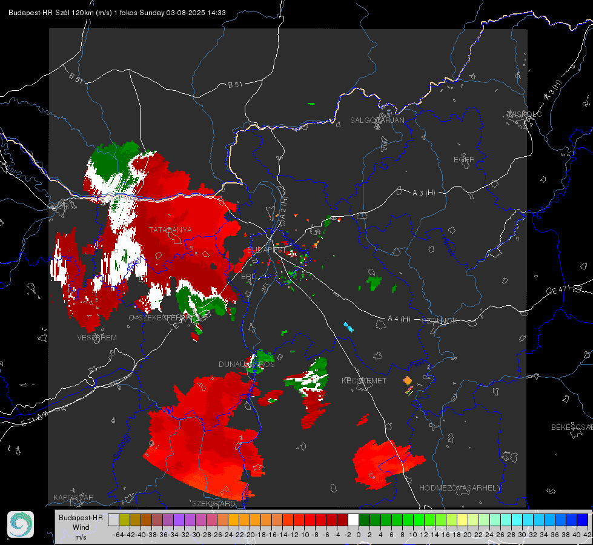The image size is (593, 545).
Task: Click the EGER city label
Action: pyautogui.click(x=464, y=160)
